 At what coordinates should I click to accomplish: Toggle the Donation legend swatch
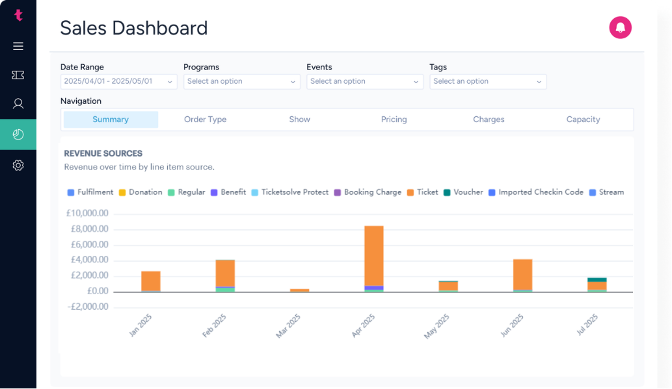[122, 193]
